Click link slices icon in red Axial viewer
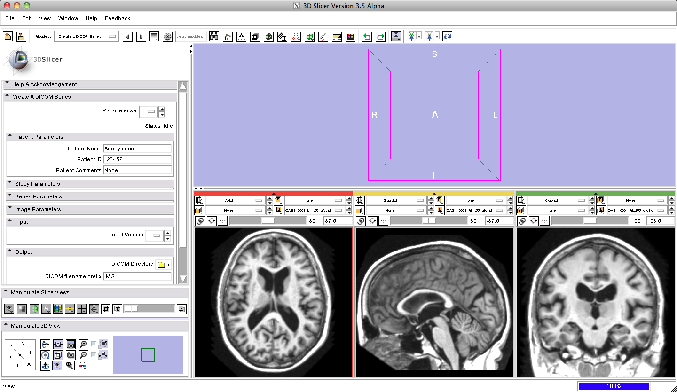 click(199, 220)
